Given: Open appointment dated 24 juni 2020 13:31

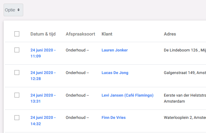Looking at the screenshot, I should click(x=43, y=98).
